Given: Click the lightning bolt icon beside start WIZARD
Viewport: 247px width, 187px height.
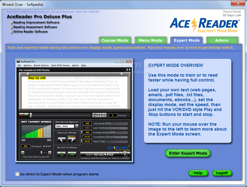Looking at the screenshot, I should click(125, 154).
